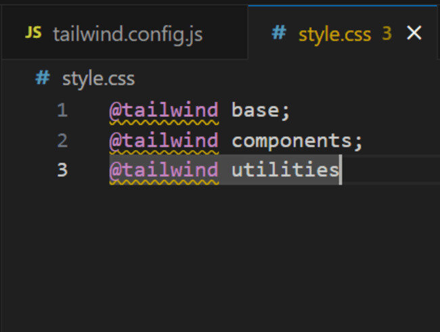Screen dimensions: 440x332
Task: Click the semicolon after base
Action: tap(286, 111)
